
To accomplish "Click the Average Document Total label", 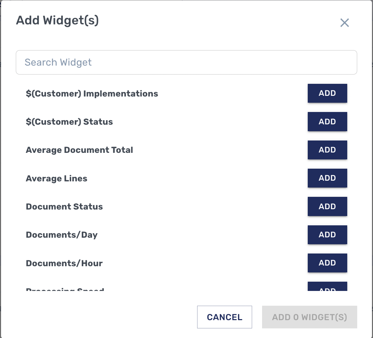I will [x=79, y=150].
